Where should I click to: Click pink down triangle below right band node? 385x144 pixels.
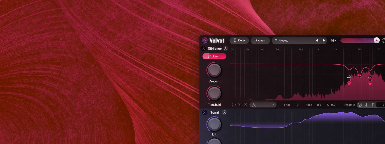(370, 84)
